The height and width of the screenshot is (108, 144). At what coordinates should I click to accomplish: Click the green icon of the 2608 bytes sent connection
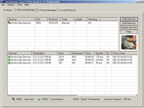coord(9,60)
